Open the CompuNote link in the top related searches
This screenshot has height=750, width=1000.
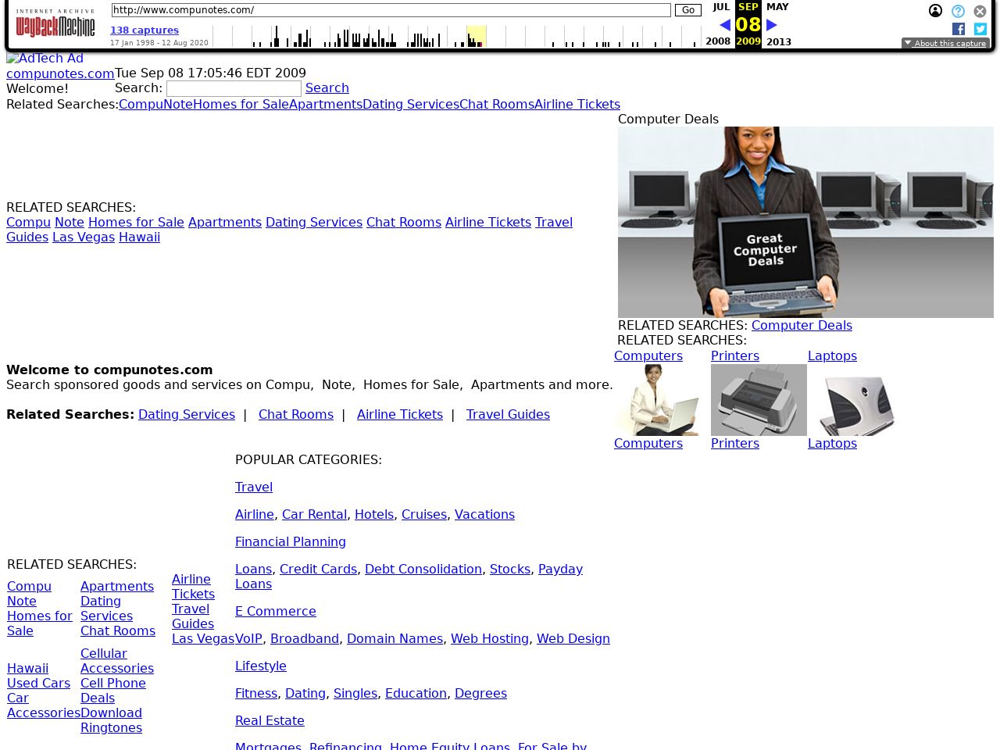click(155, 105)
